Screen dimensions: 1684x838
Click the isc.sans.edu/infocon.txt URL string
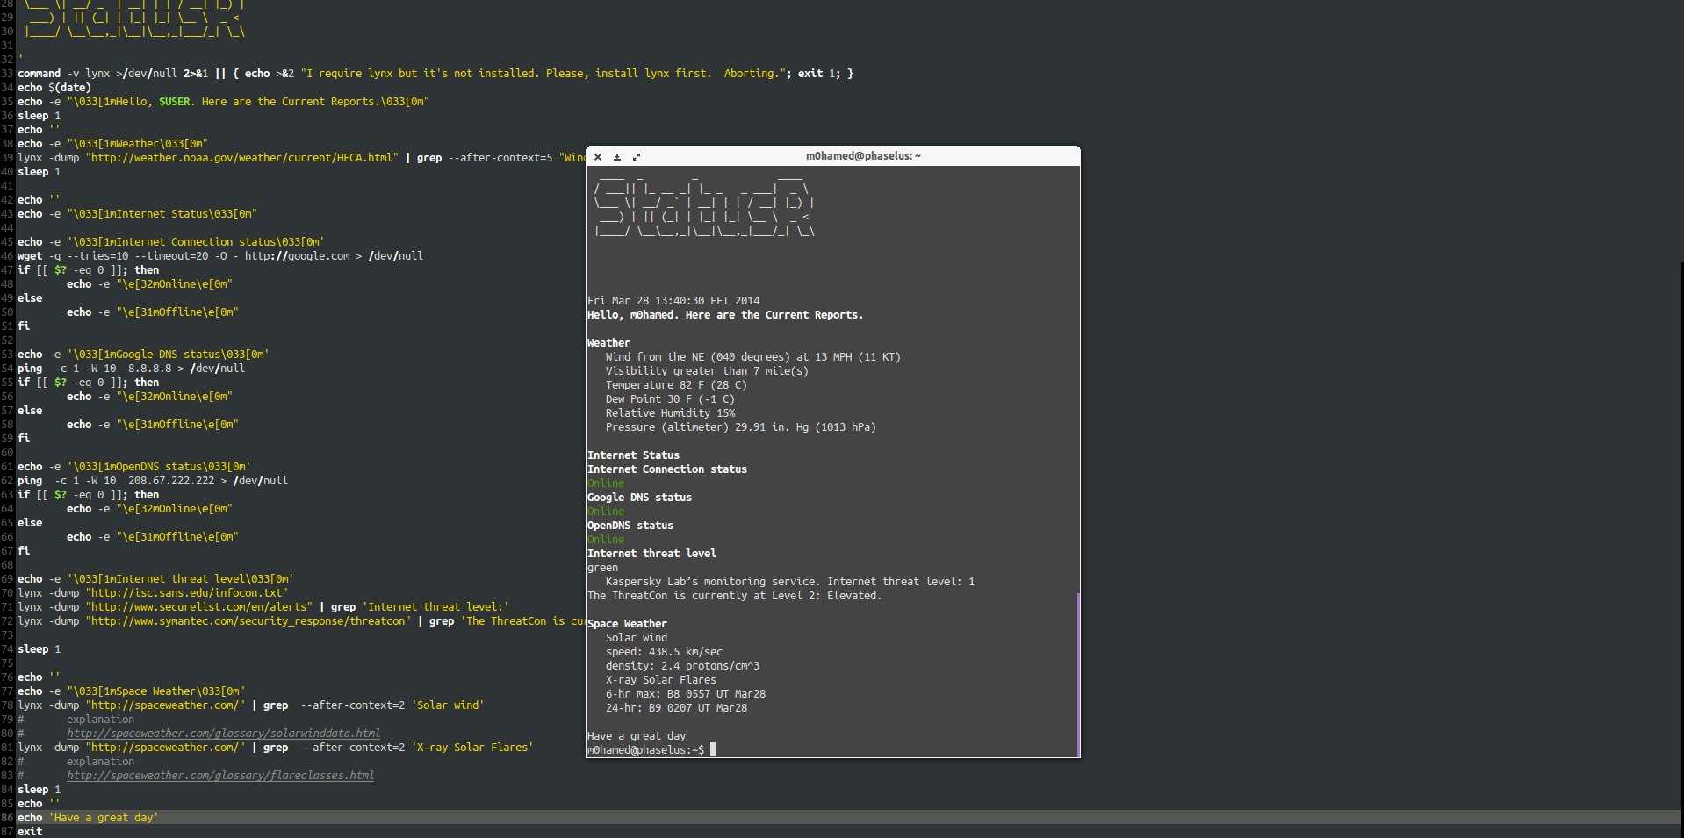pyautogui.click(x=186, y=593)
